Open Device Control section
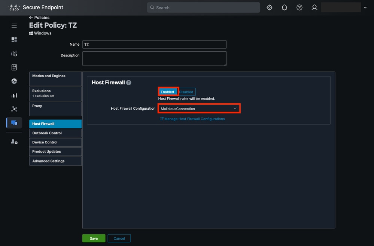The image size is (374, 246). pos(55,142)
